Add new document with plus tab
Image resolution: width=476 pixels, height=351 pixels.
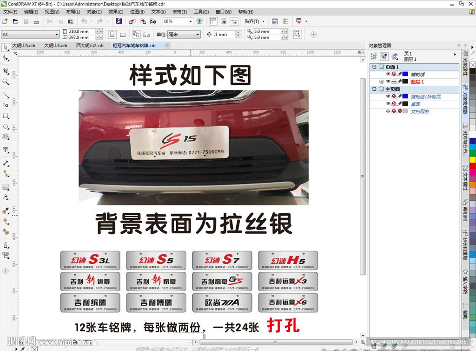[167, 45]
